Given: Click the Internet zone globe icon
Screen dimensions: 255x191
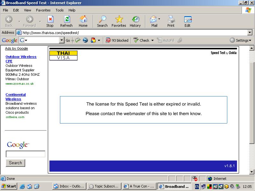Looking at the screenshot, I should [x=210, y=179].
